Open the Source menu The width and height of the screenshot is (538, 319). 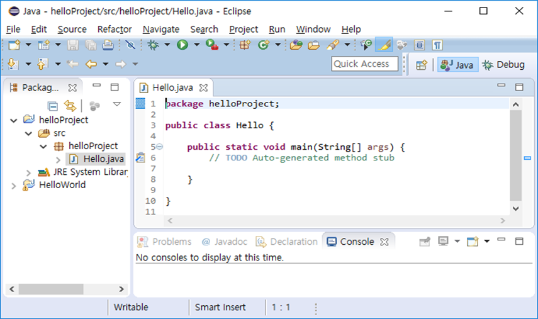click(x=72, y=30)
